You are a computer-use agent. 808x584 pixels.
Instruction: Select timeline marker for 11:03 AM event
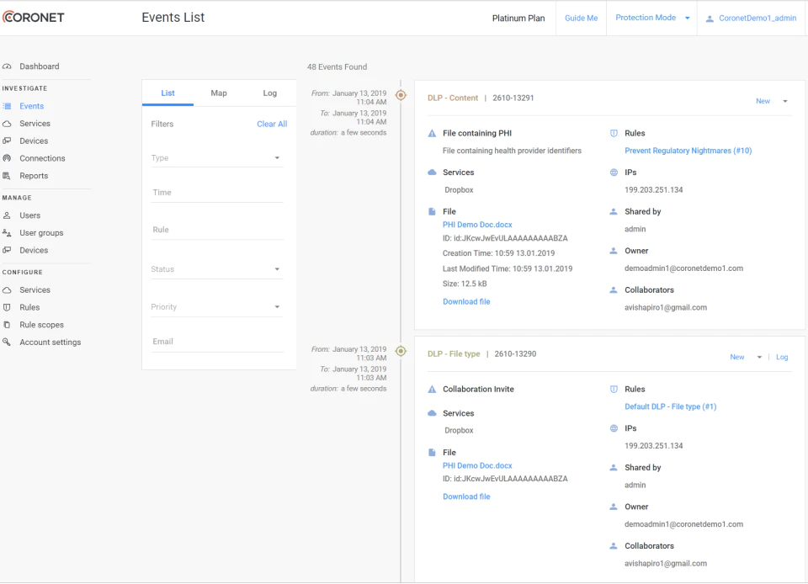point(401,351)
